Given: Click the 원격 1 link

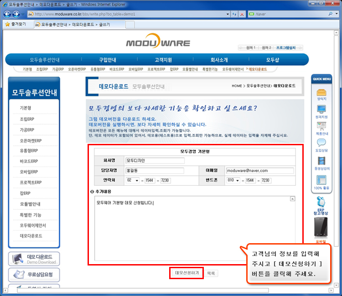Looking at the screenshot, I should (x=251, y=48).
